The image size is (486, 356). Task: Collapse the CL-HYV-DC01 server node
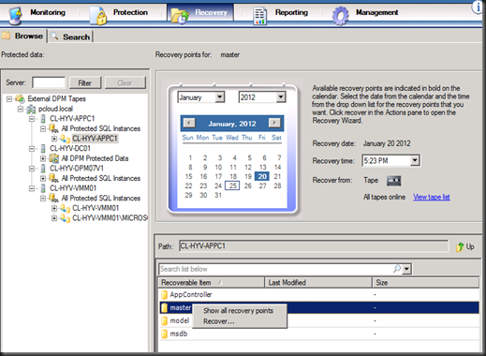click(32, 149)
